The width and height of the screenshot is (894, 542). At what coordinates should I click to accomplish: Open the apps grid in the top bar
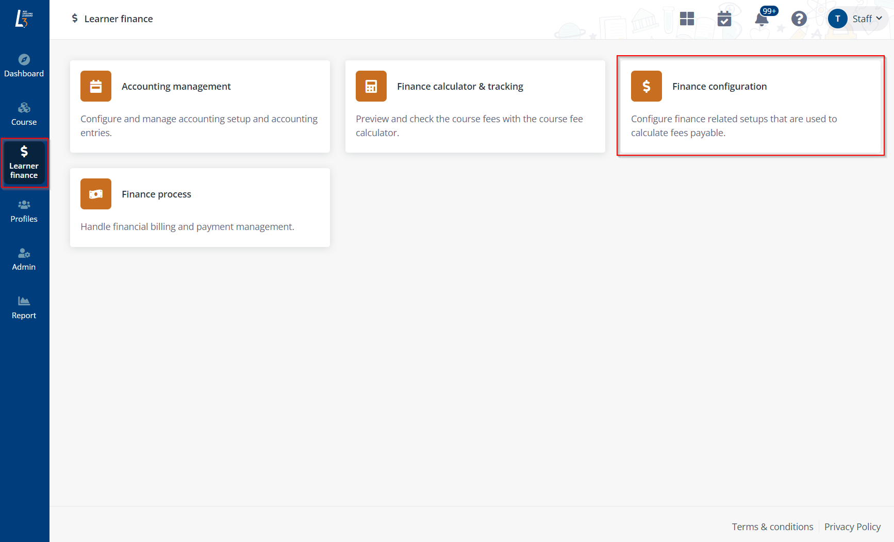point(687,19)
